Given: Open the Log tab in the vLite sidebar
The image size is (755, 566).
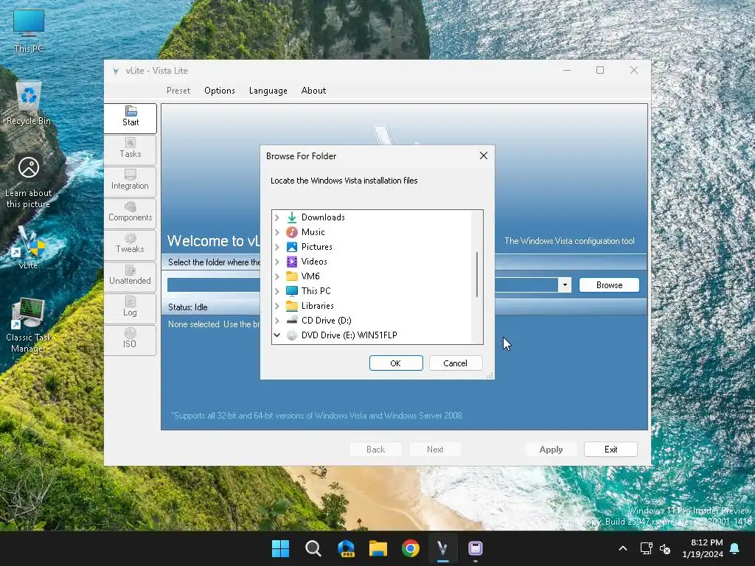Looking at the screenshot, I should click(130, 308).
